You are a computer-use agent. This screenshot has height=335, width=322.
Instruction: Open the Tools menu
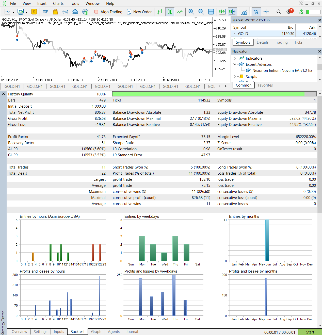tap(74, 3)
